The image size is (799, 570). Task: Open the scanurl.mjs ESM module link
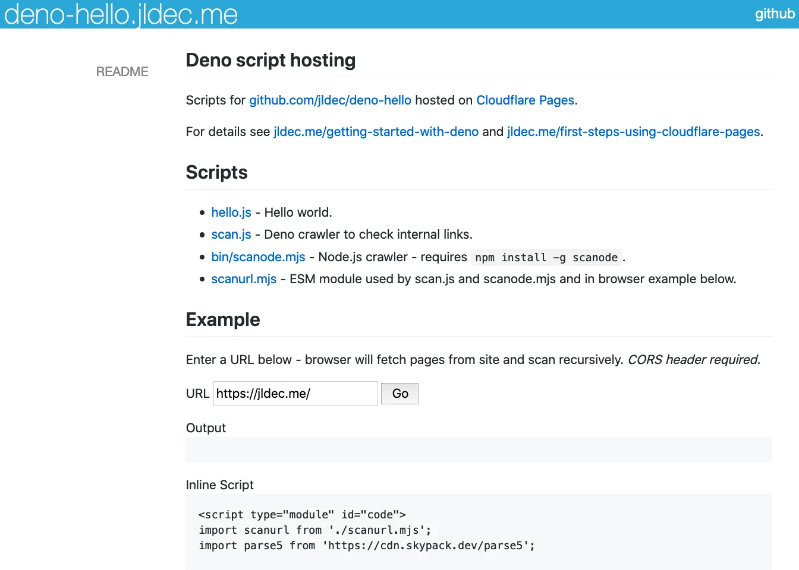pos(244,278)
